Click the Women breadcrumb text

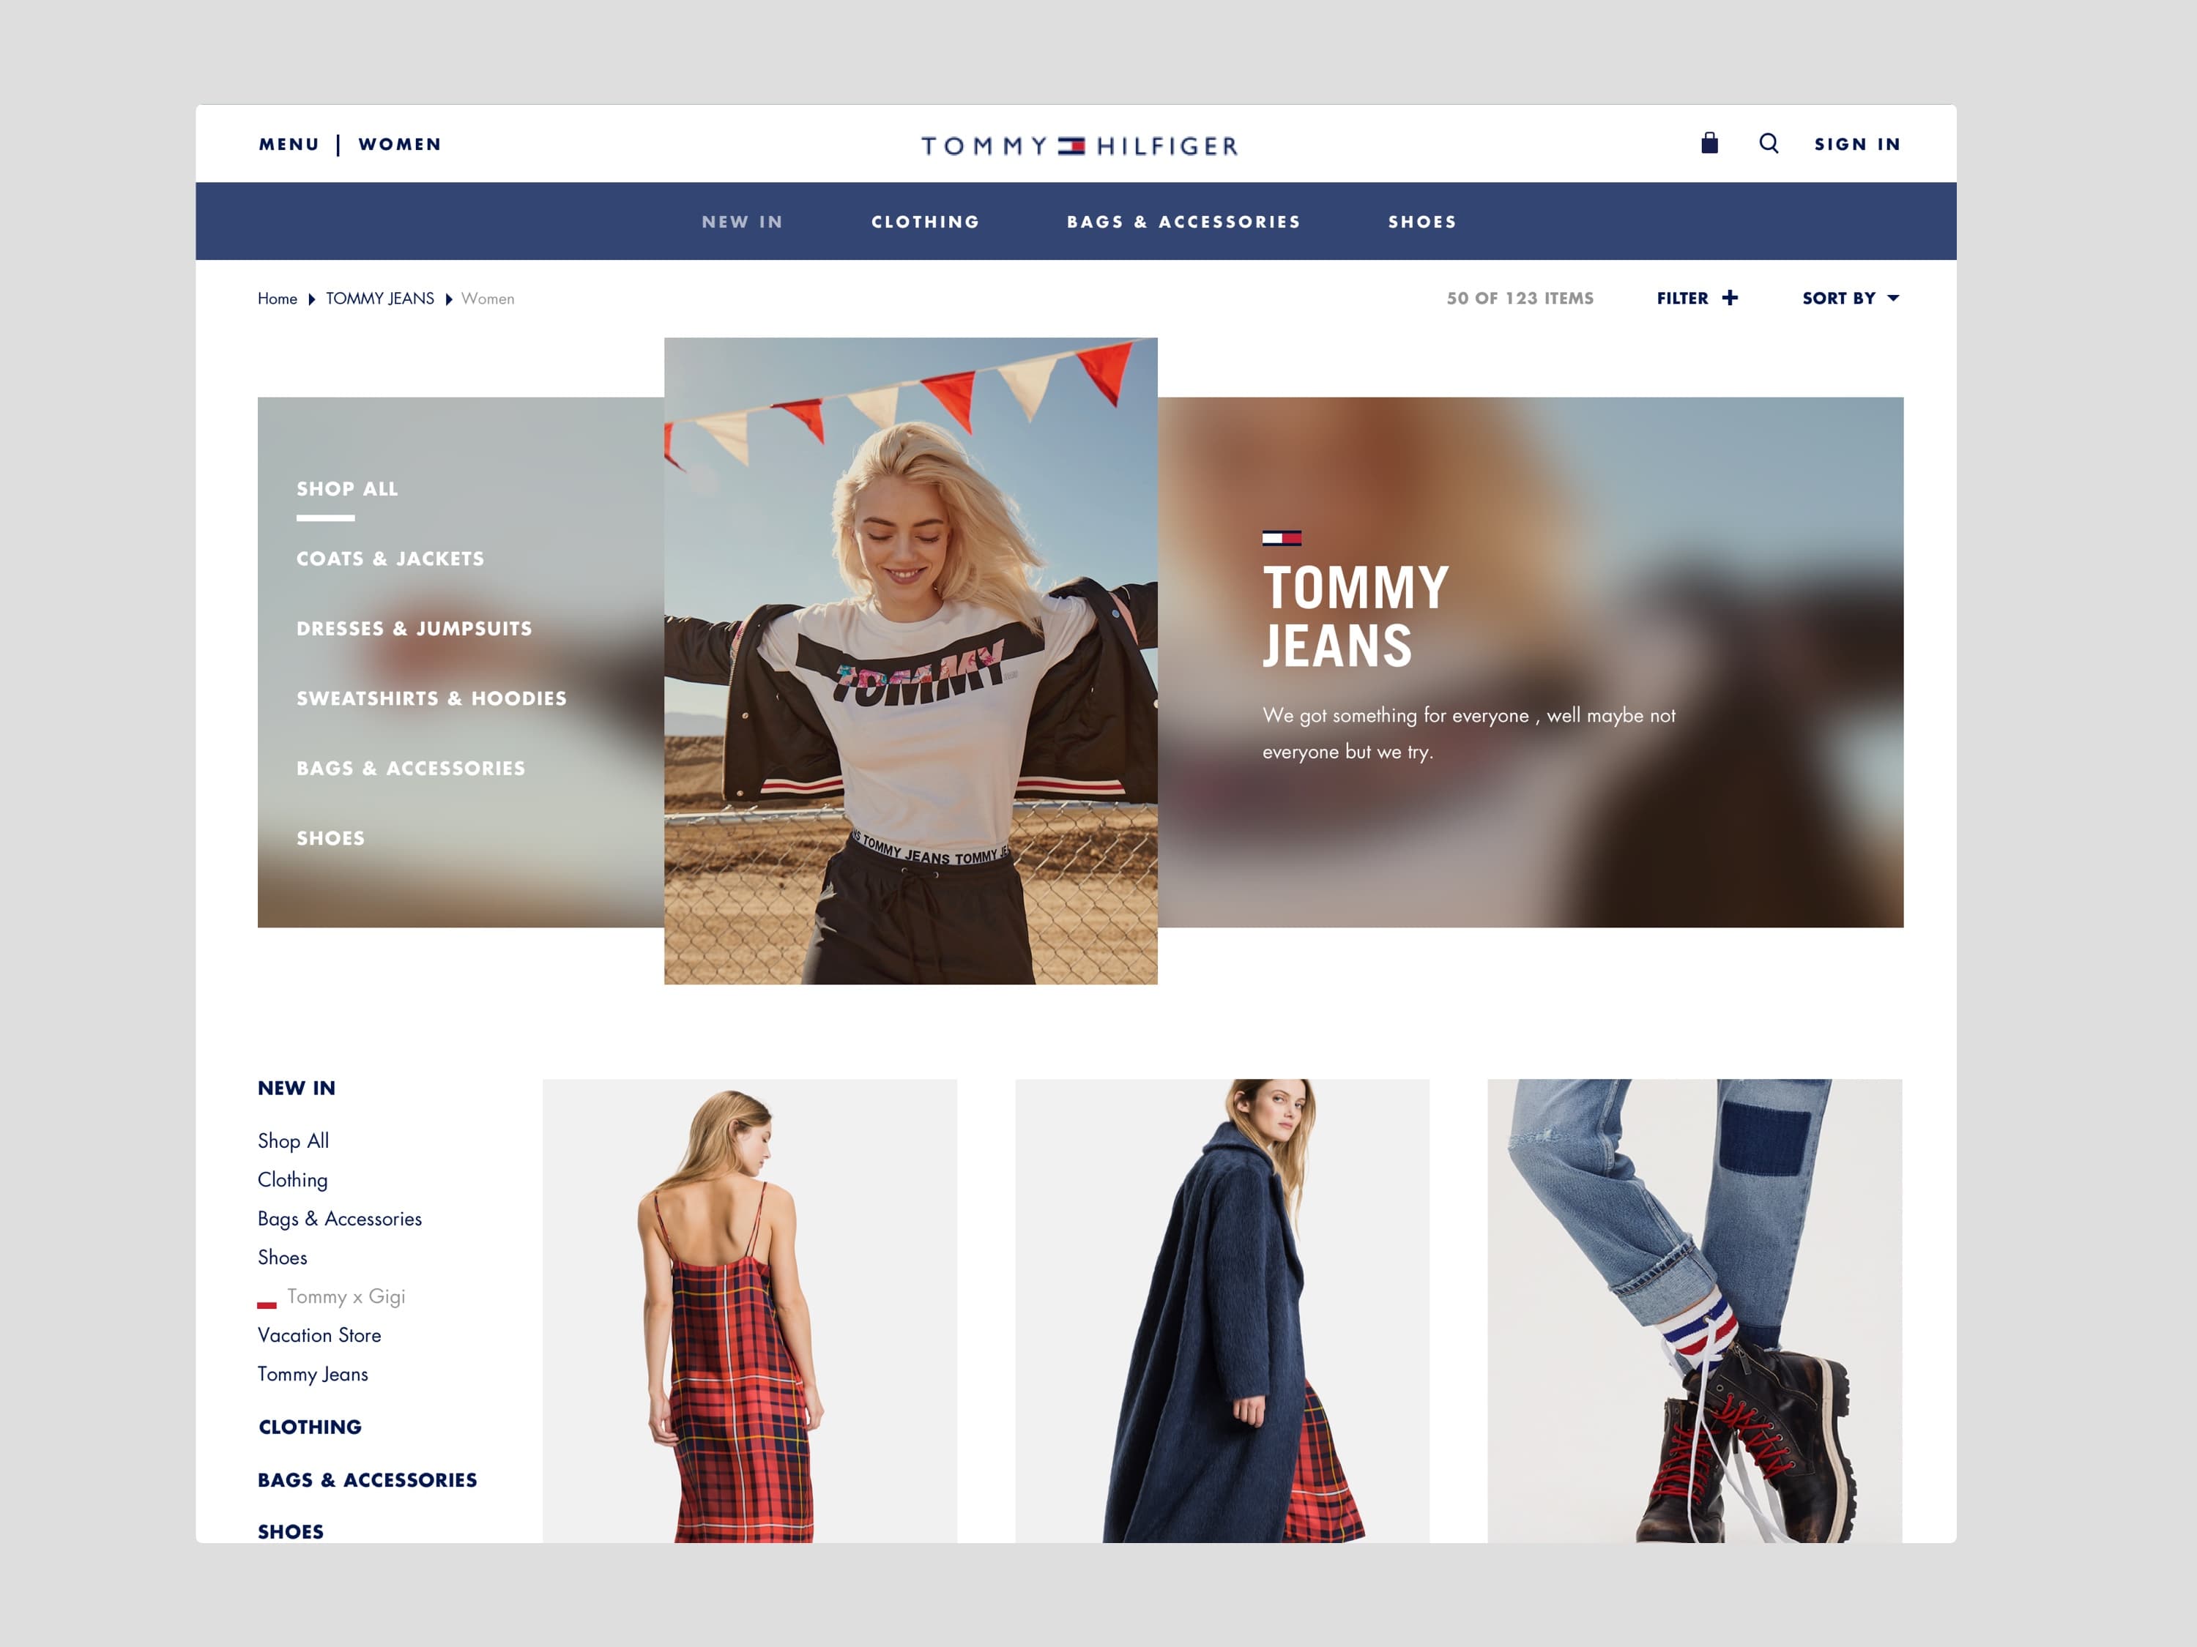click(x=488, y=299)
